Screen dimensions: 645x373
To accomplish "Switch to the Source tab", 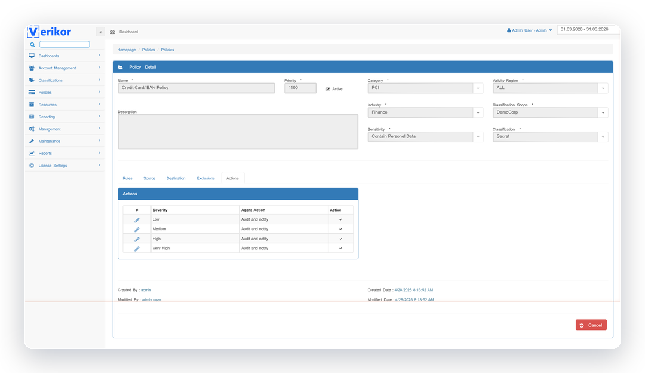I will coord(149,178).
